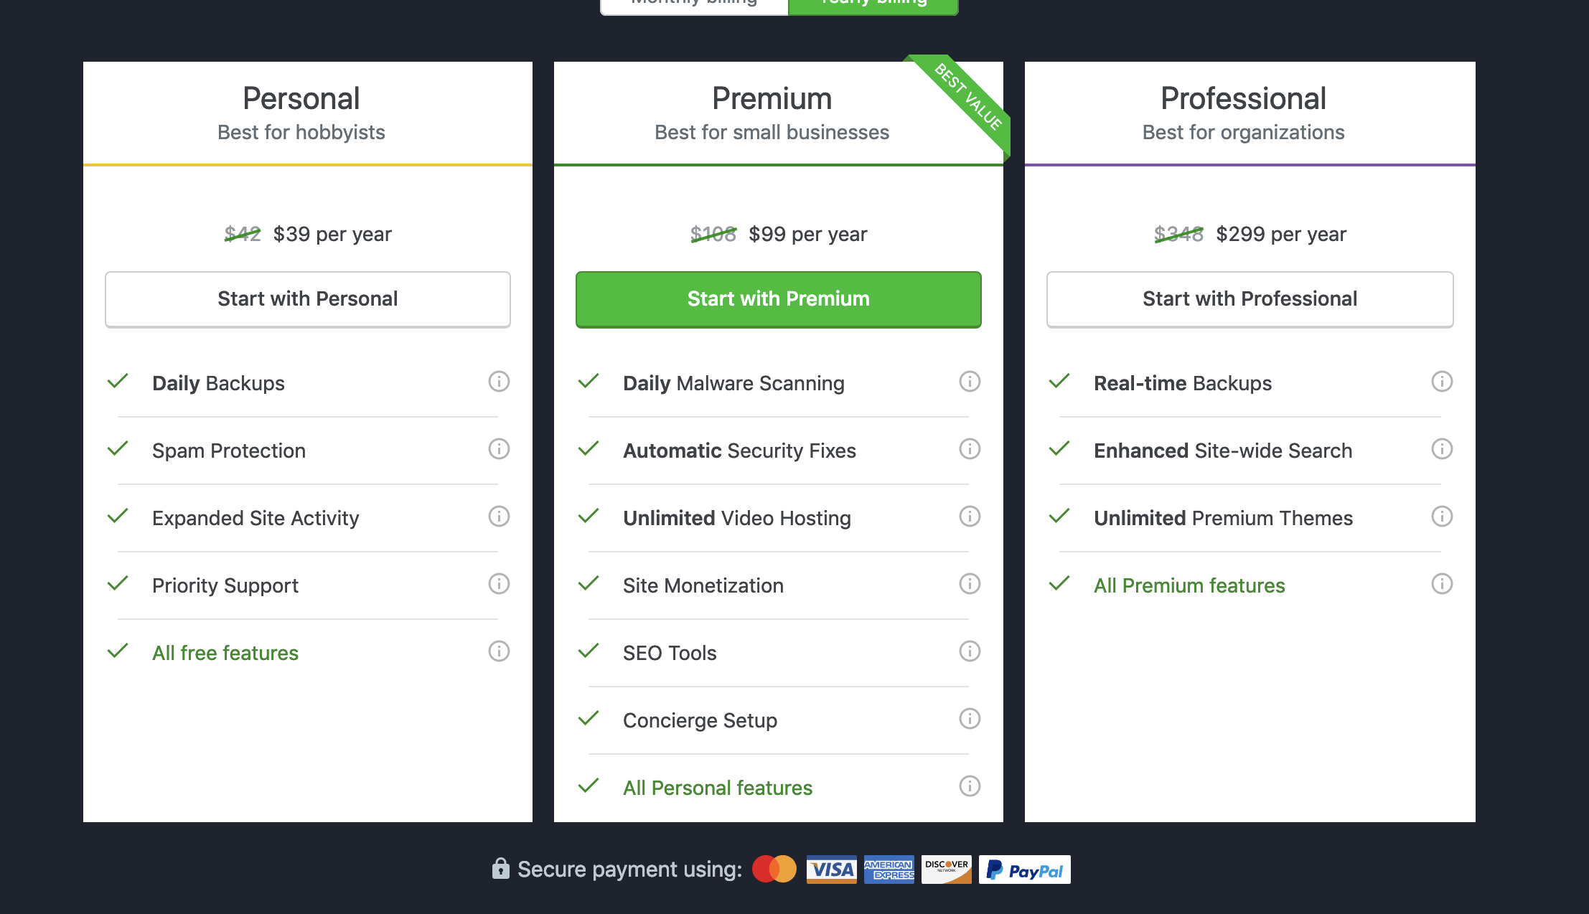Choose Start with Professional plan
The height and width of the screenshot is (914, 1589).
[1250, 299]
